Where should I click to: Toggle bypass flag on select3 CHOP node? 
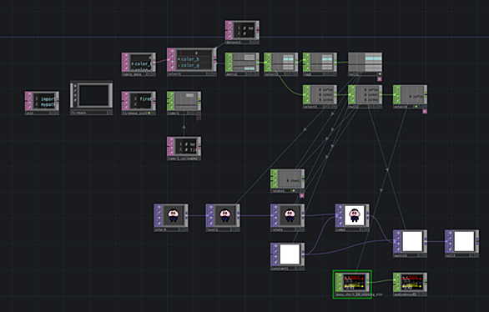(306, 92)
